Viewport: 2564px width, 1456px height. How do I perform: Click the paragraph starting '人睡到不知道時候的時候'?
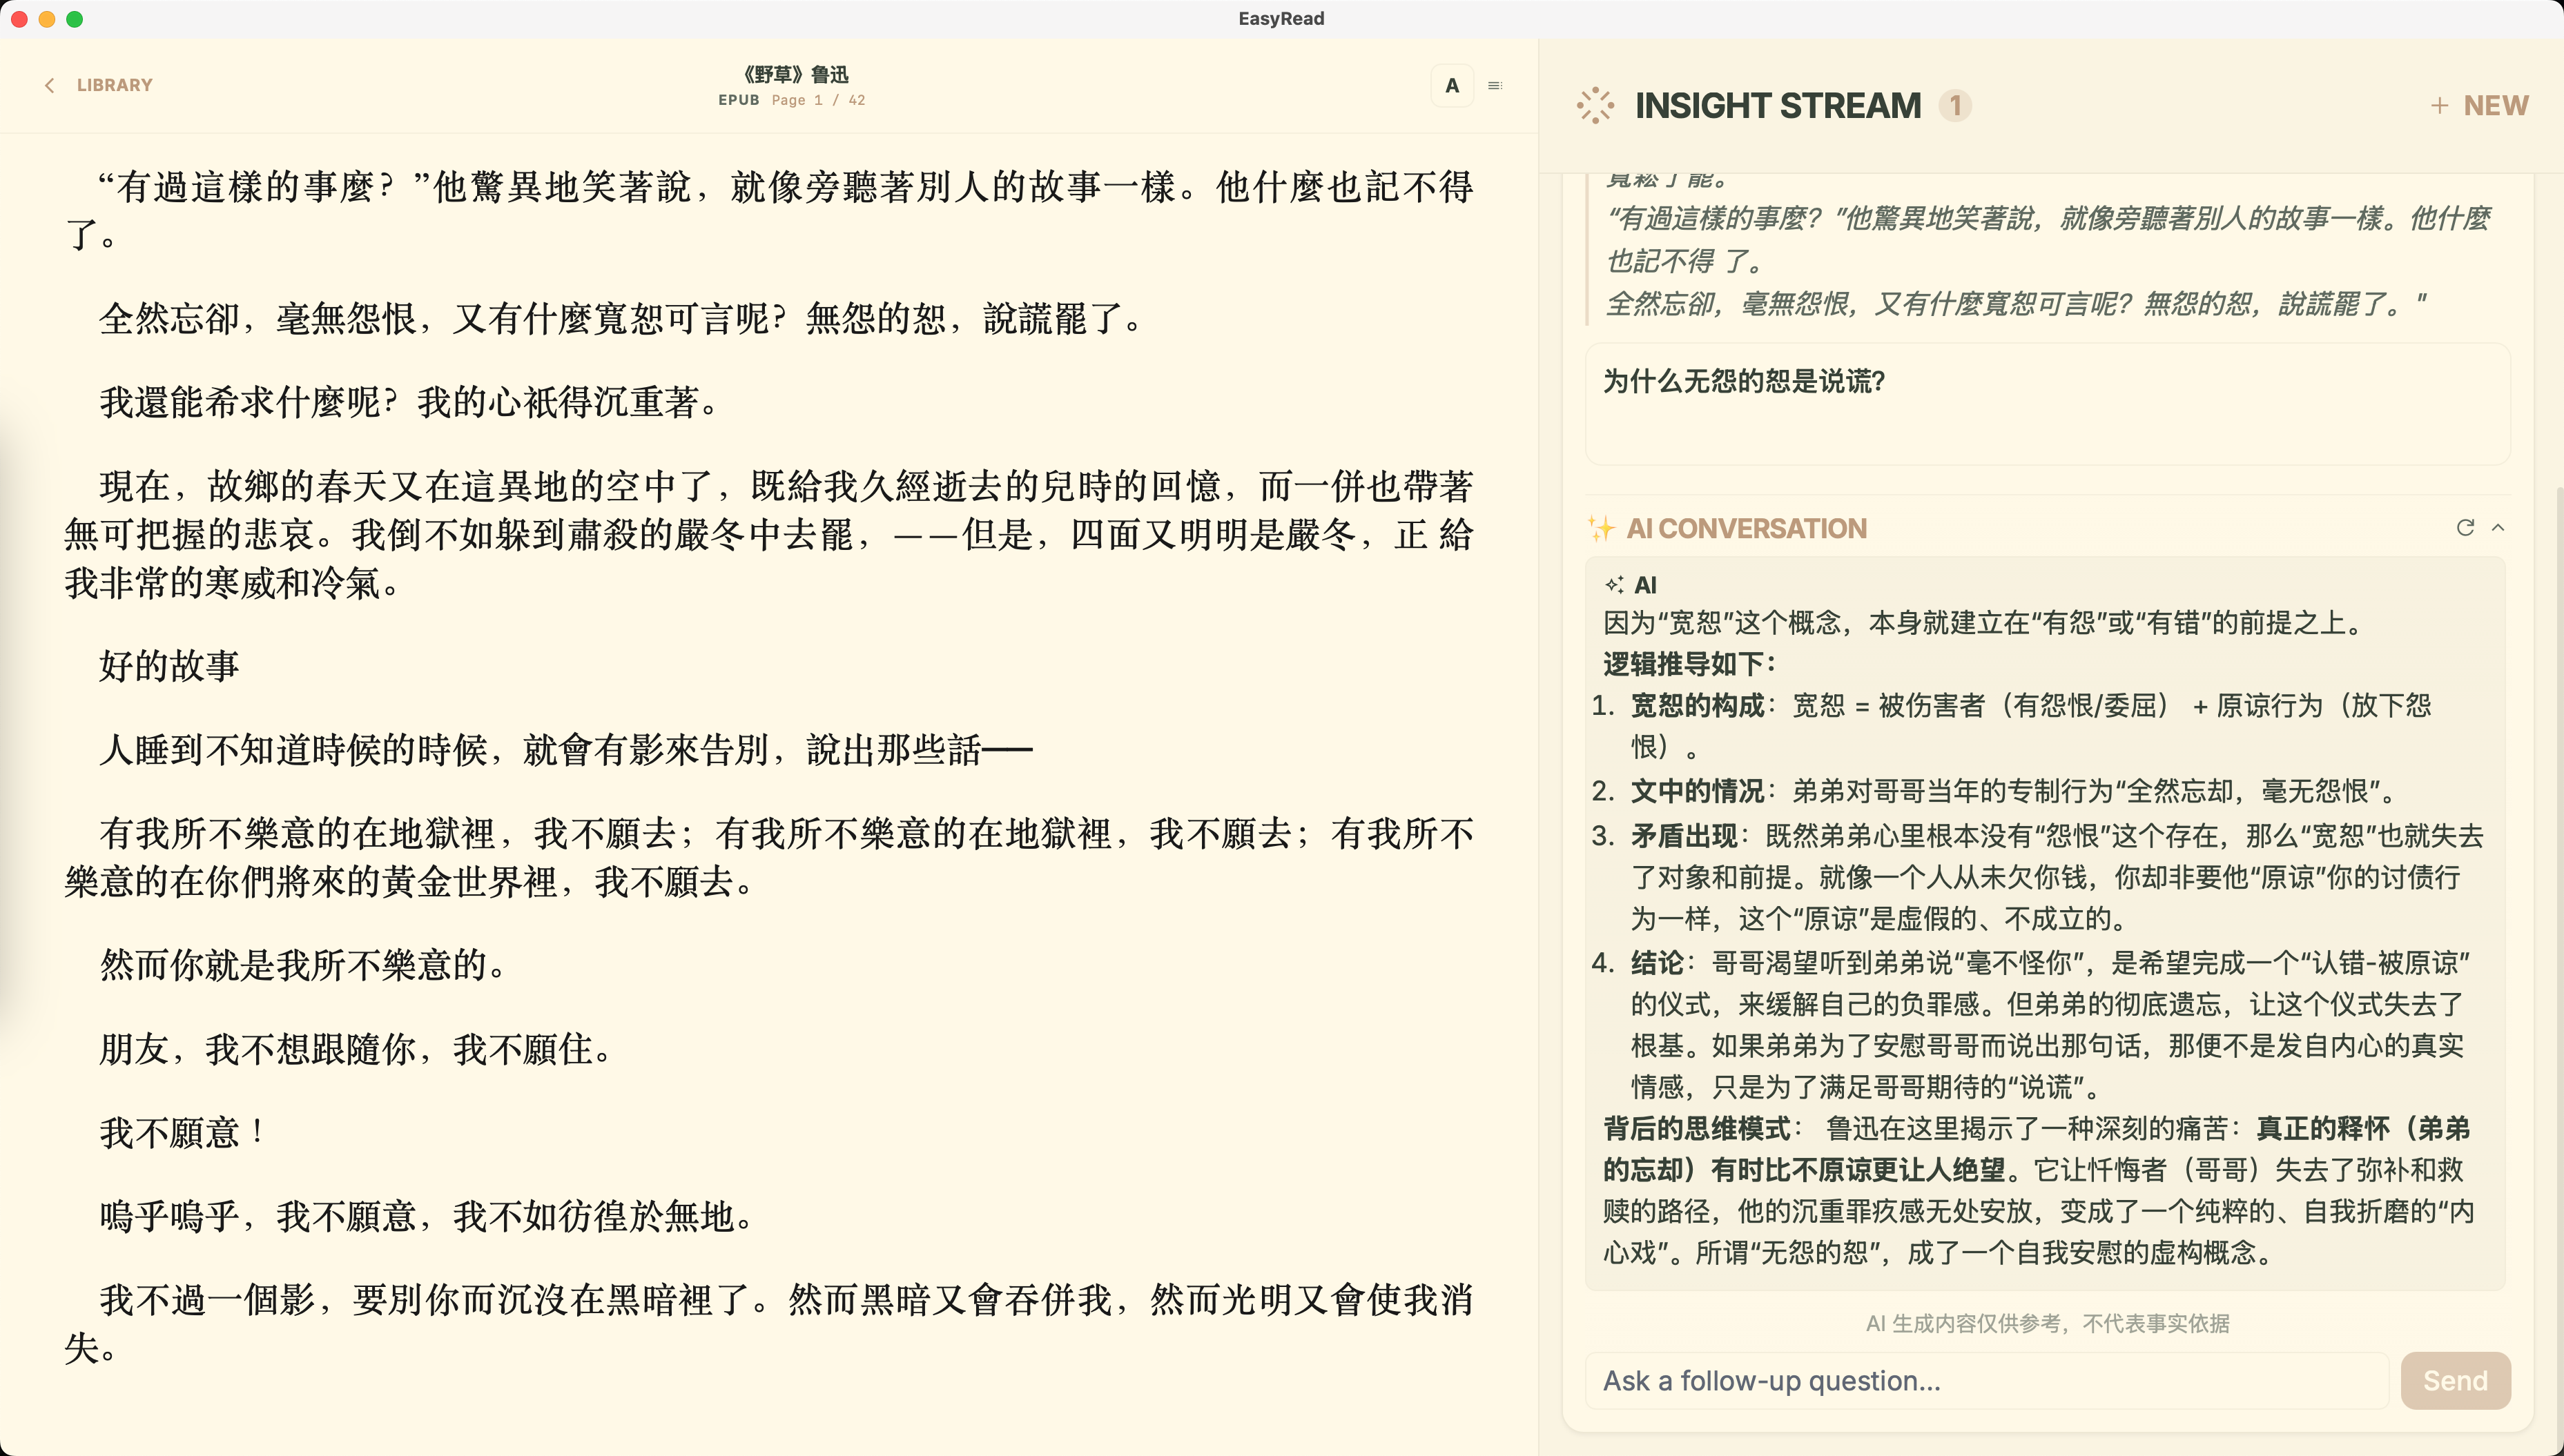(565, 749)
